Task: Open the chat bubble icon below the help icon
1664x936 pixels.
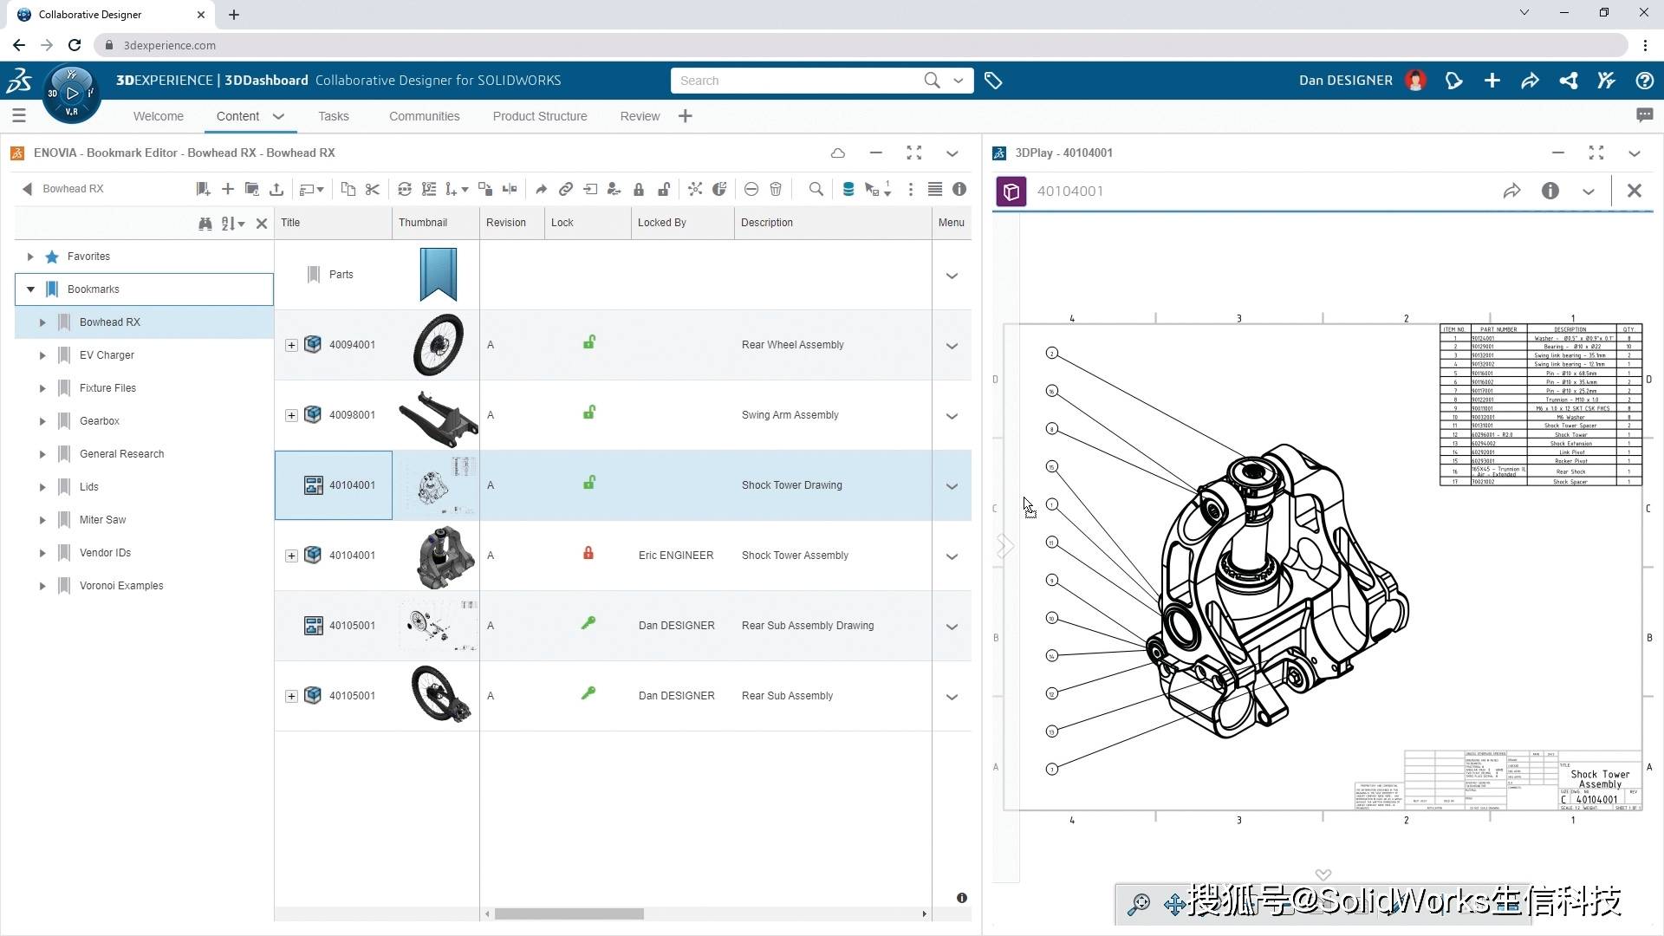Action: point(1644,115)
